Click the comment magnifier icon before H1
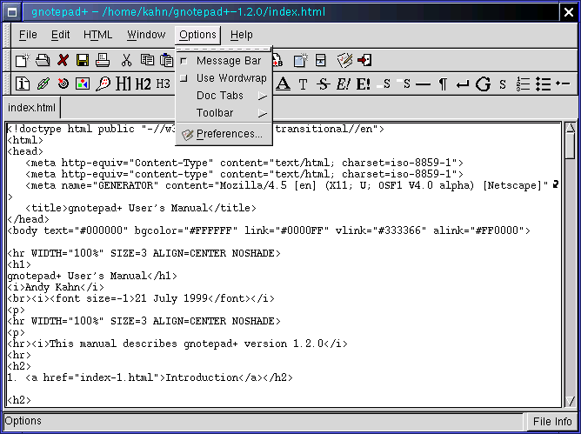Screen dimensions: 581x434 [103, 84]
